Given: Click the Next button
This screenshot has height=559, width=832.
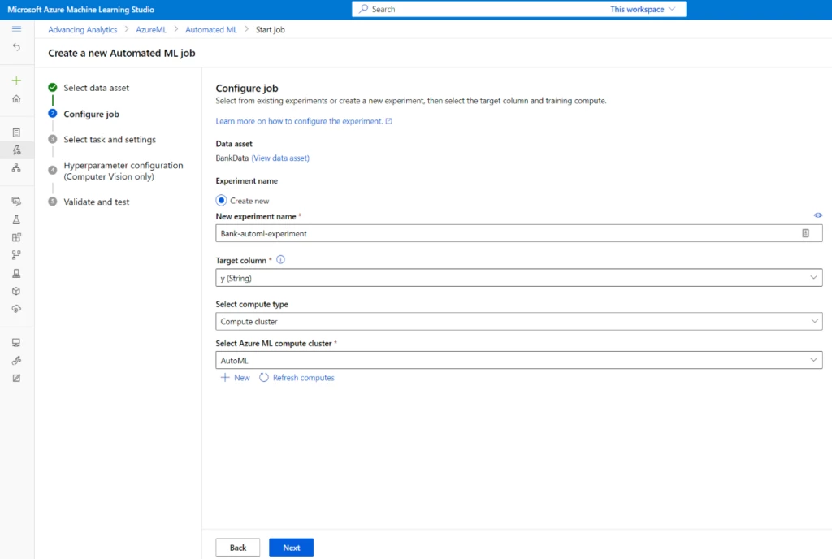Looking at the screenshot, I should pyautogui.click(x=291, y=547).
